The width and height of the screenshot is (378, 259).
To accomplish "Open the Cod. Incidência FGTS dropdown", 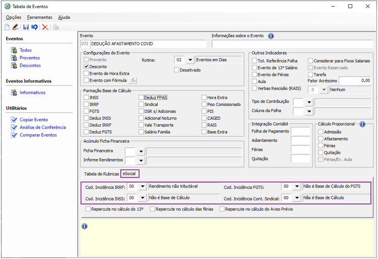I will pyautogui.click(x=297, y=187).
